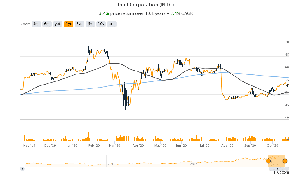This screenshot has height=175, width=292.
Task: Click the Nov '19 axis label
Action: (x=29, y=146)
